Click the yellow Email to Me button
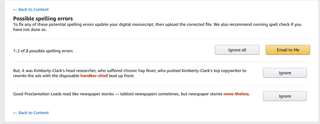 point(288,50)
